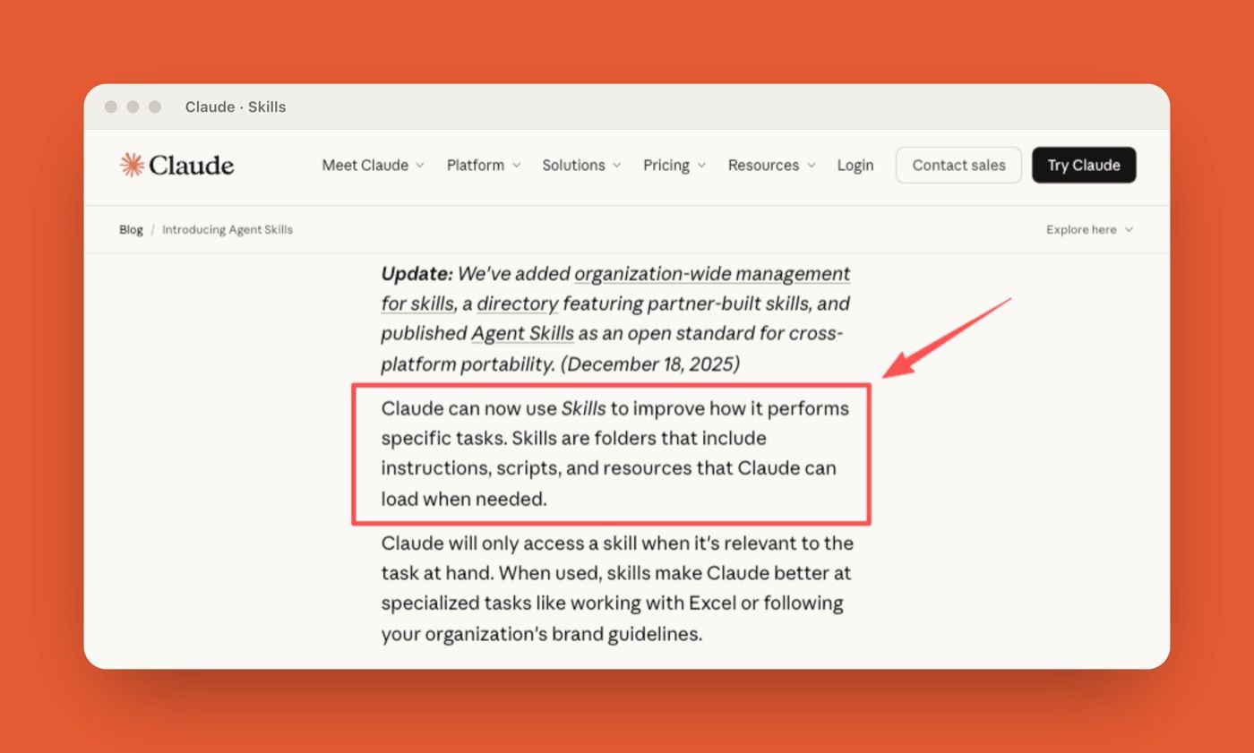Viewport: 1254px width, 753px height.
Task: Open the Pricing menu
Action: 674,165
